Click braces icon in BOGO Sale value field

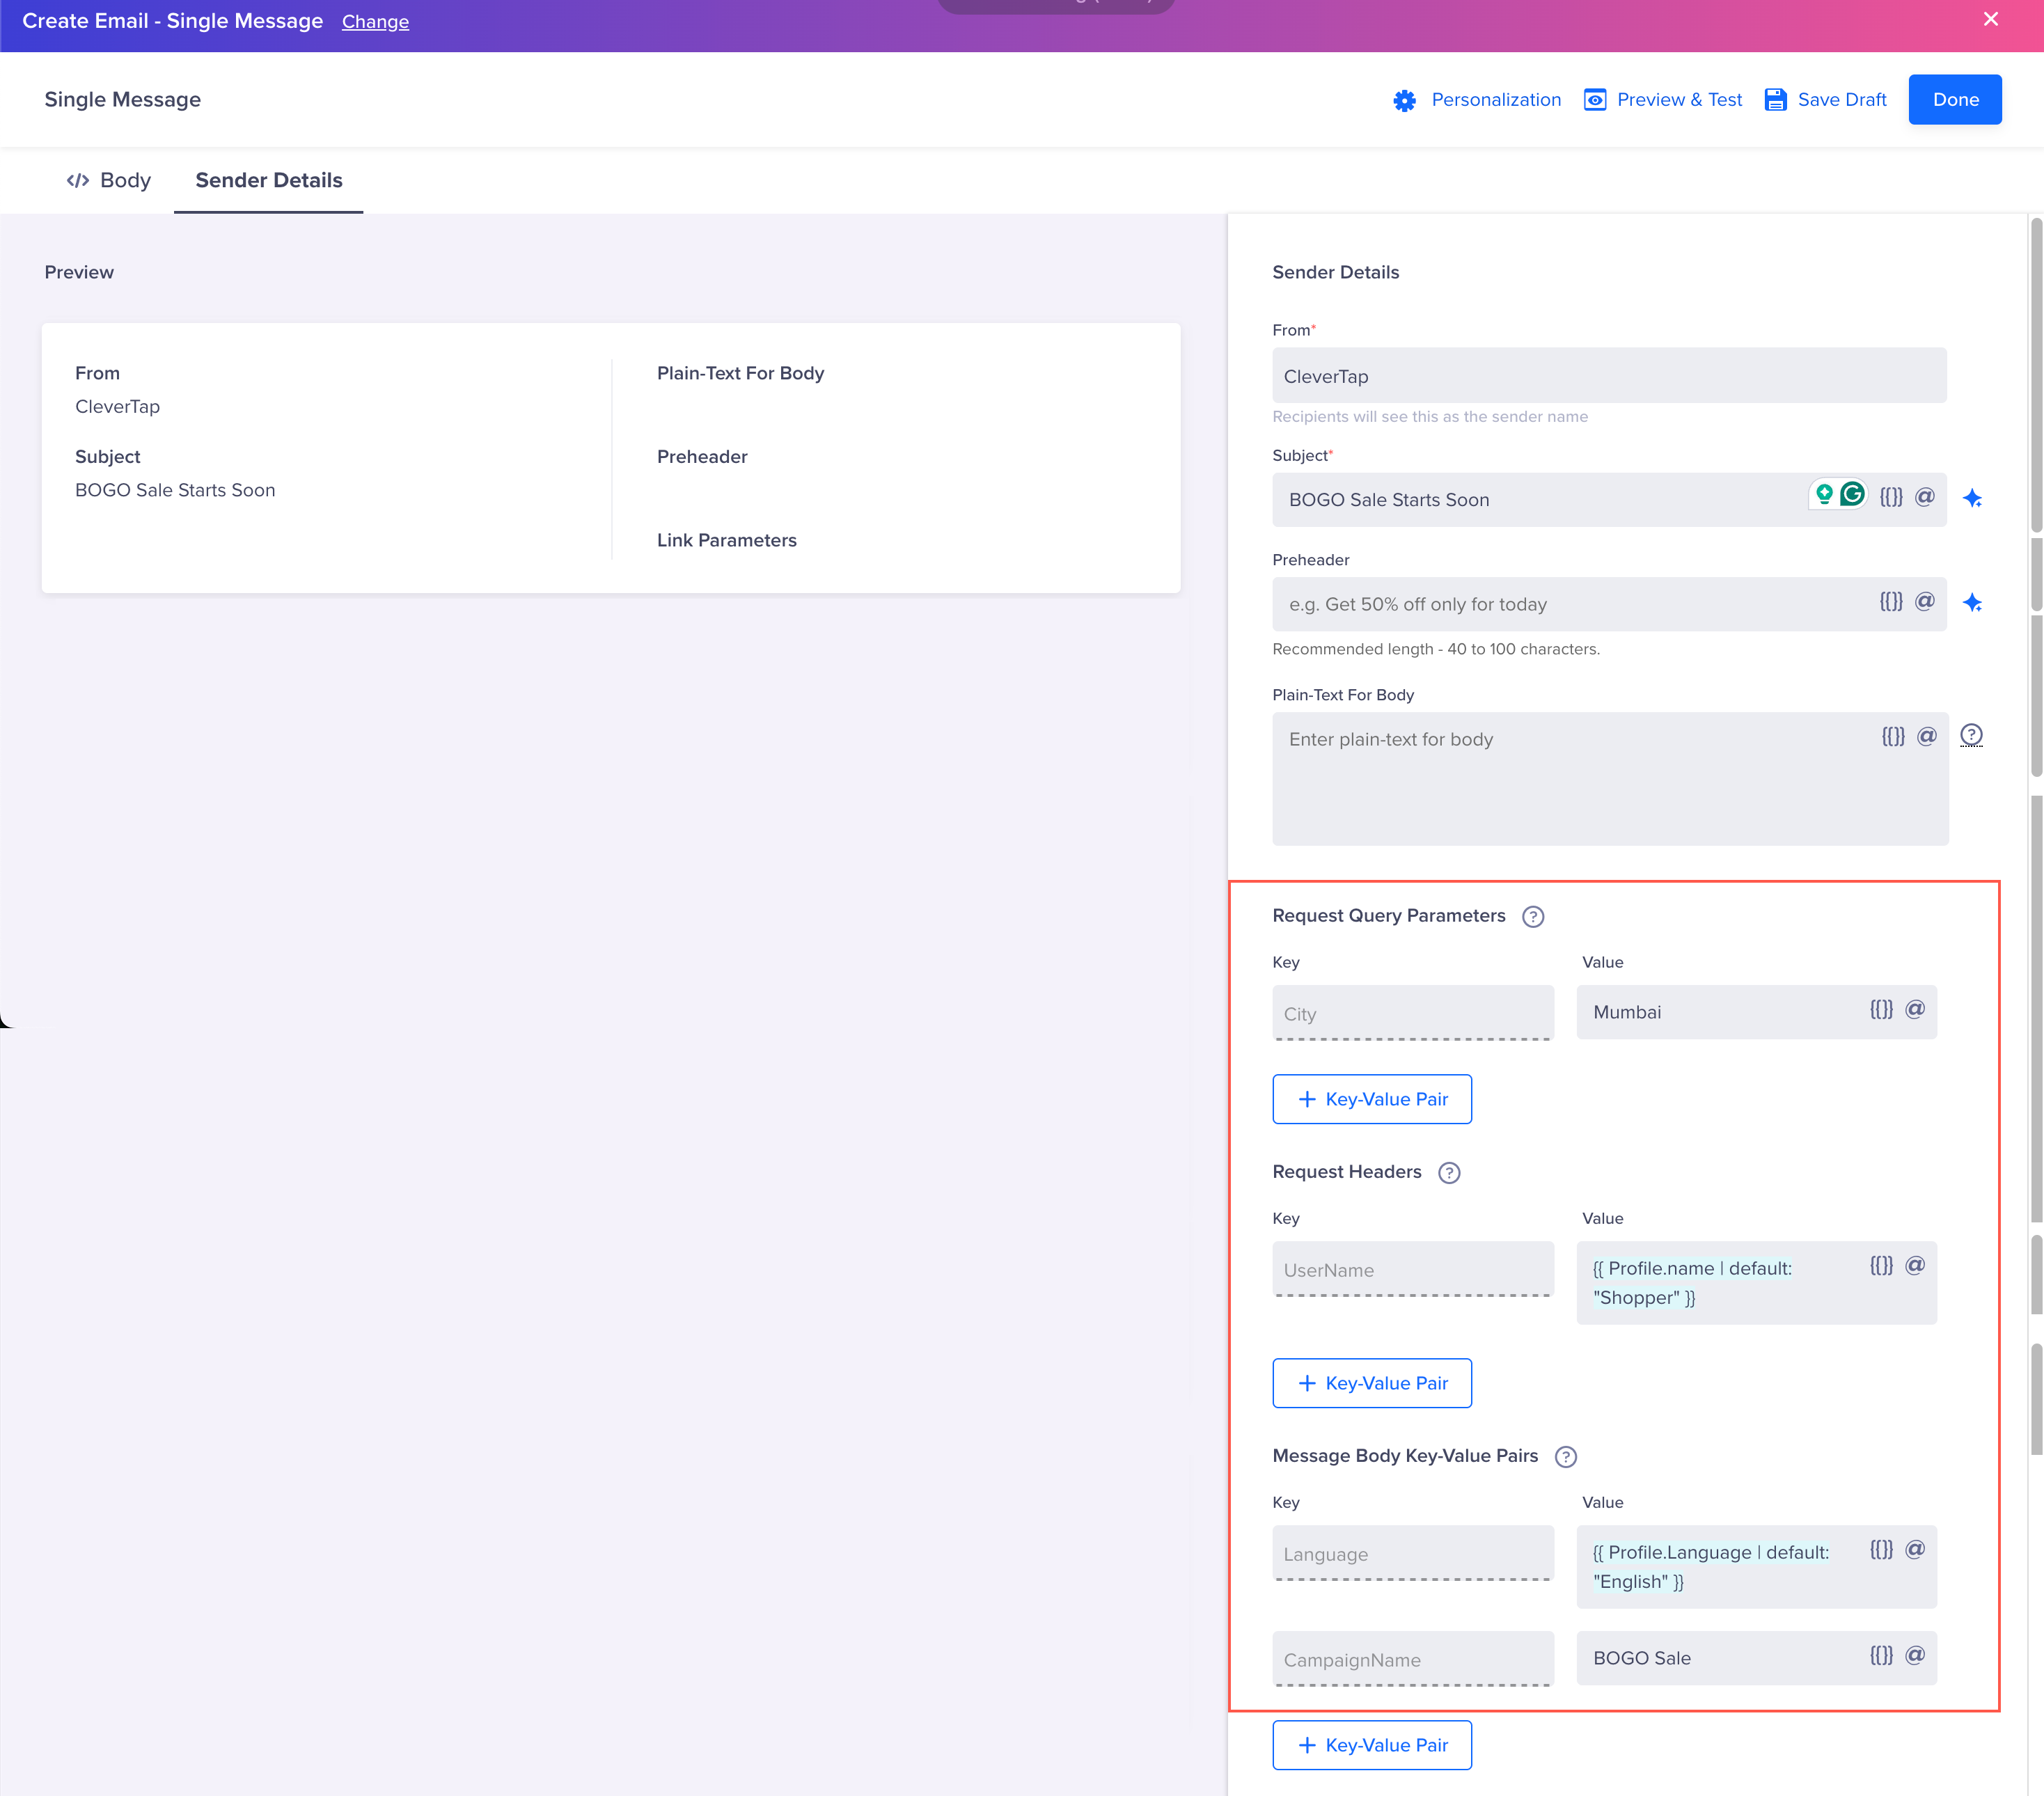pos(1882,1655)
